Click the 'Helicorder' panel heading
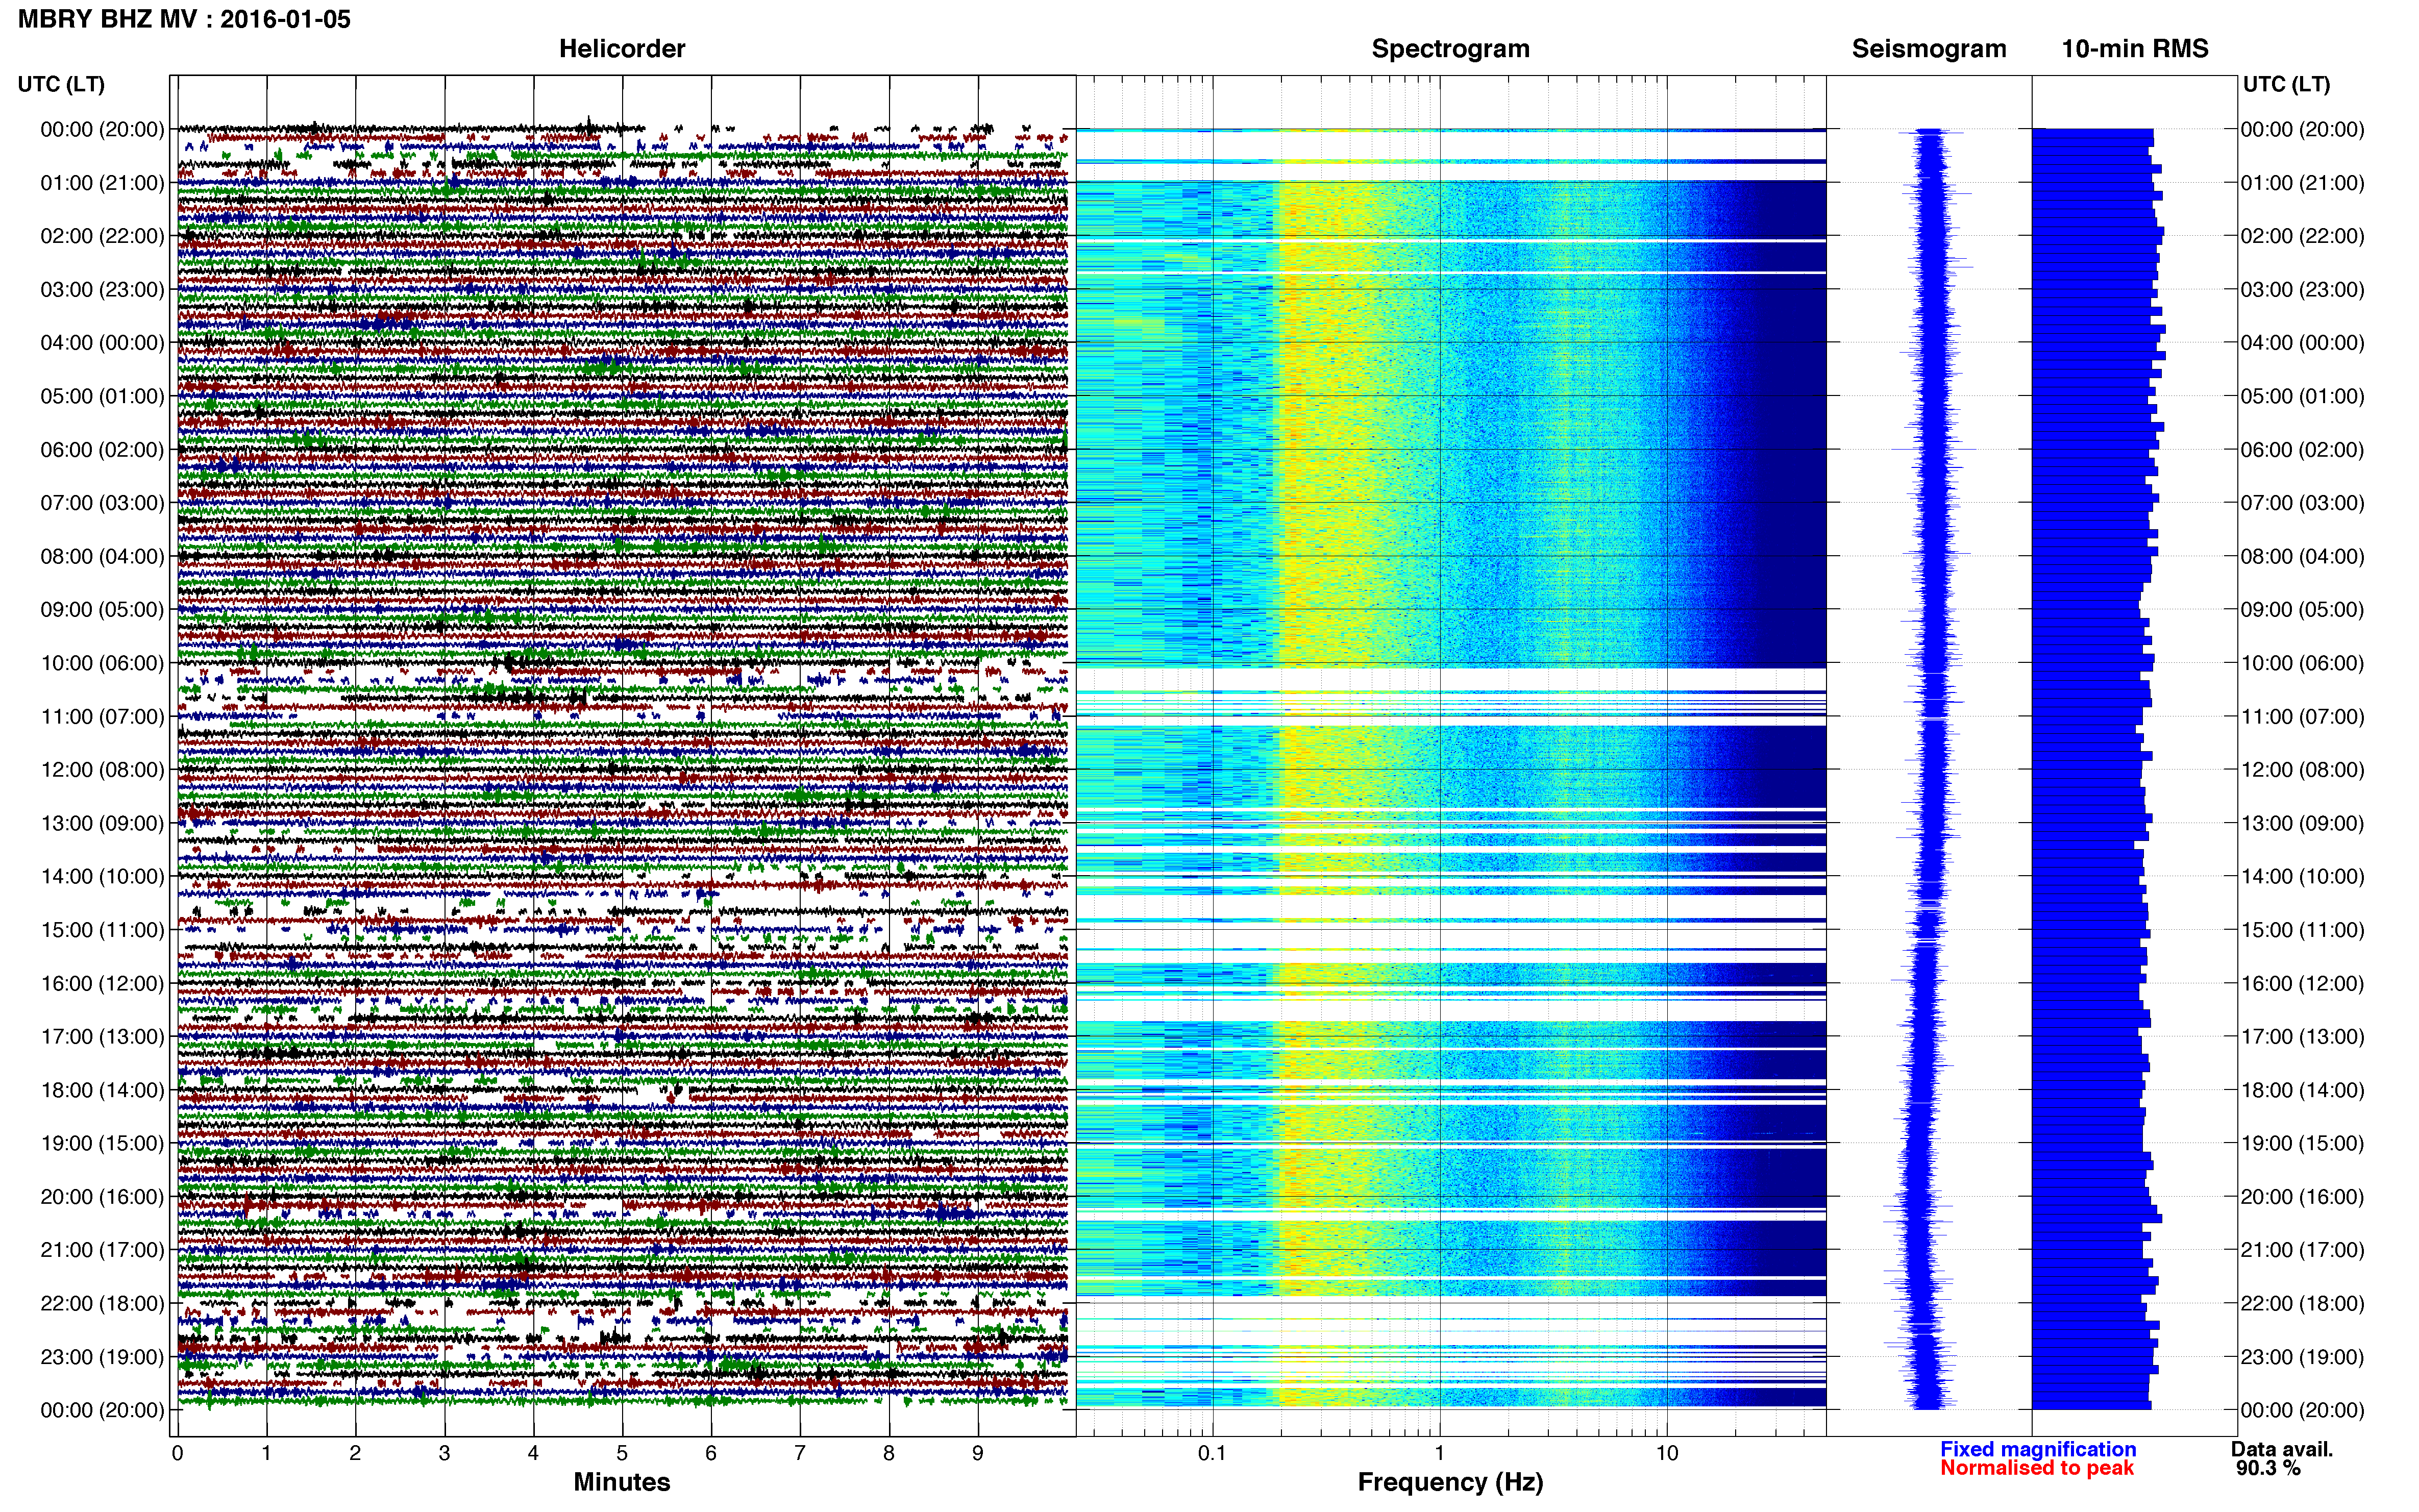This screenshot has width=2419, height=1512. [x=622, y=49]
